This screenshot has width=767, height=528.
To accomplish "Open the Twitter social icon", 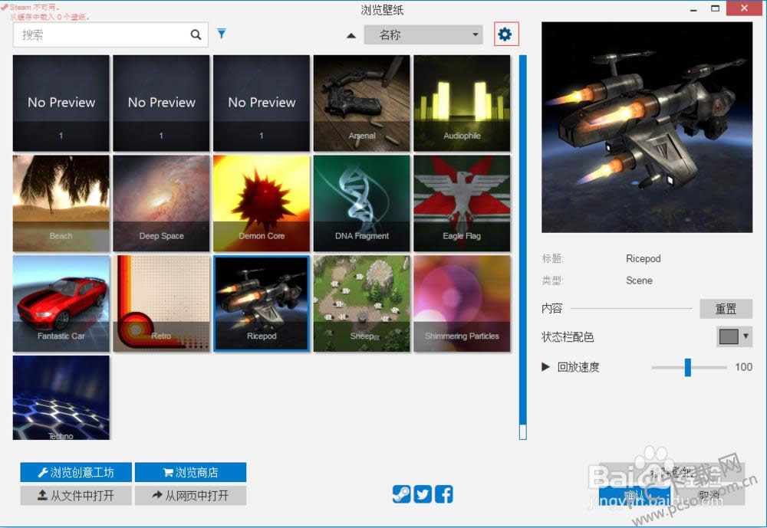I will pos(423,494).
